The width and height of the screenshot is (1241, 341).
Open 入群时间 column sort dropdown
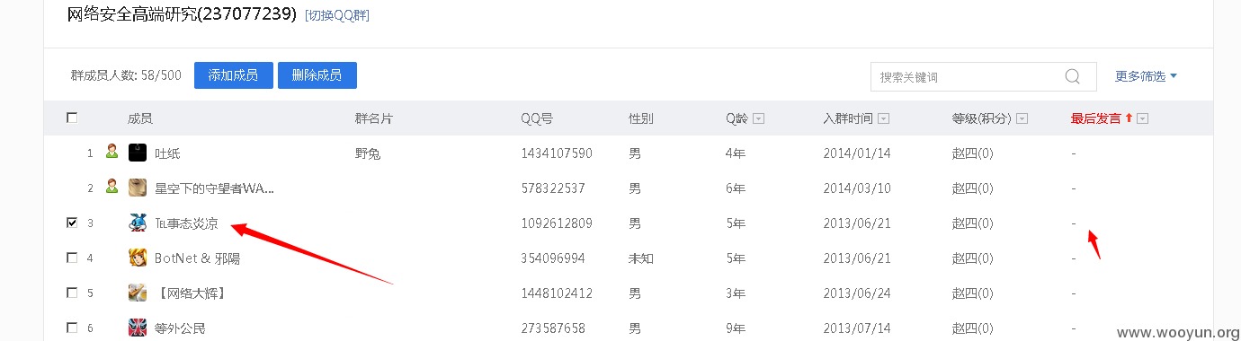[x=884, y=118]
